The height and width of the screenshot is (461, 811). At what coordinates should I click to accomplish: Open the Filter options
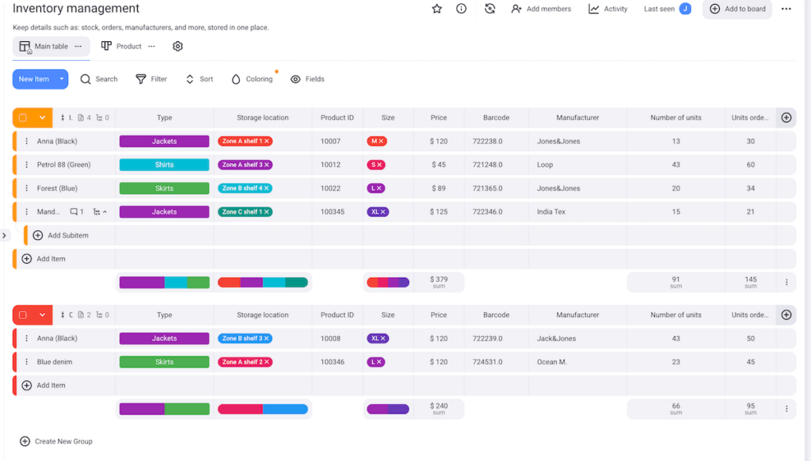(x=150, y=78)
